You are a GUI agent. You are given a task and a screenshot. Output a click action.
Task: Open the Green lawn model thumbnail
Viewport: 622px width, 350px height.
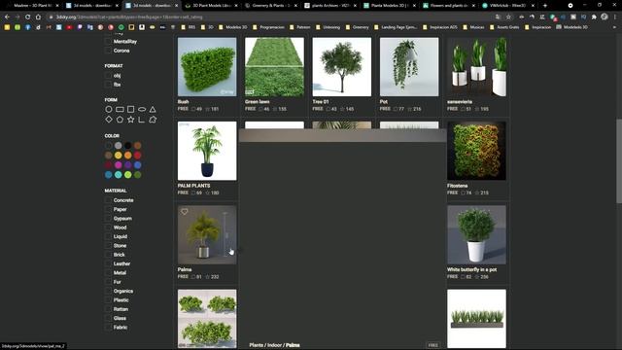click(274, 67)
